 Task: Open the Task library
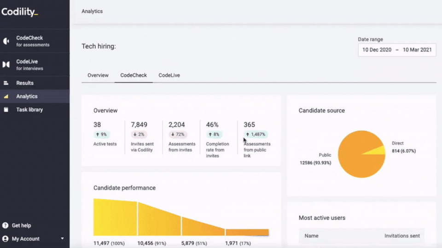coord(35,110)
